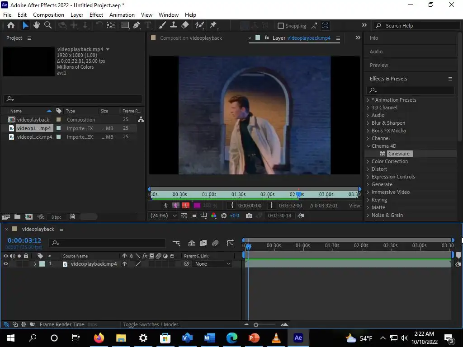Viewport: 463px width, 347px height.
Task: Select the Roto Brush tool
Action: point(199,25)
